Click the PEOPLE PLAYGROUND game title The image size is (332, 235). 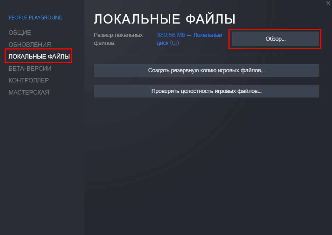click(35, 18)
